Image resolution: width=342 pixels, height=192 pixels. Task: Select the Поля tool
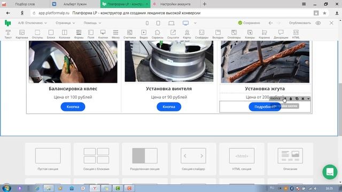point(91,34)
